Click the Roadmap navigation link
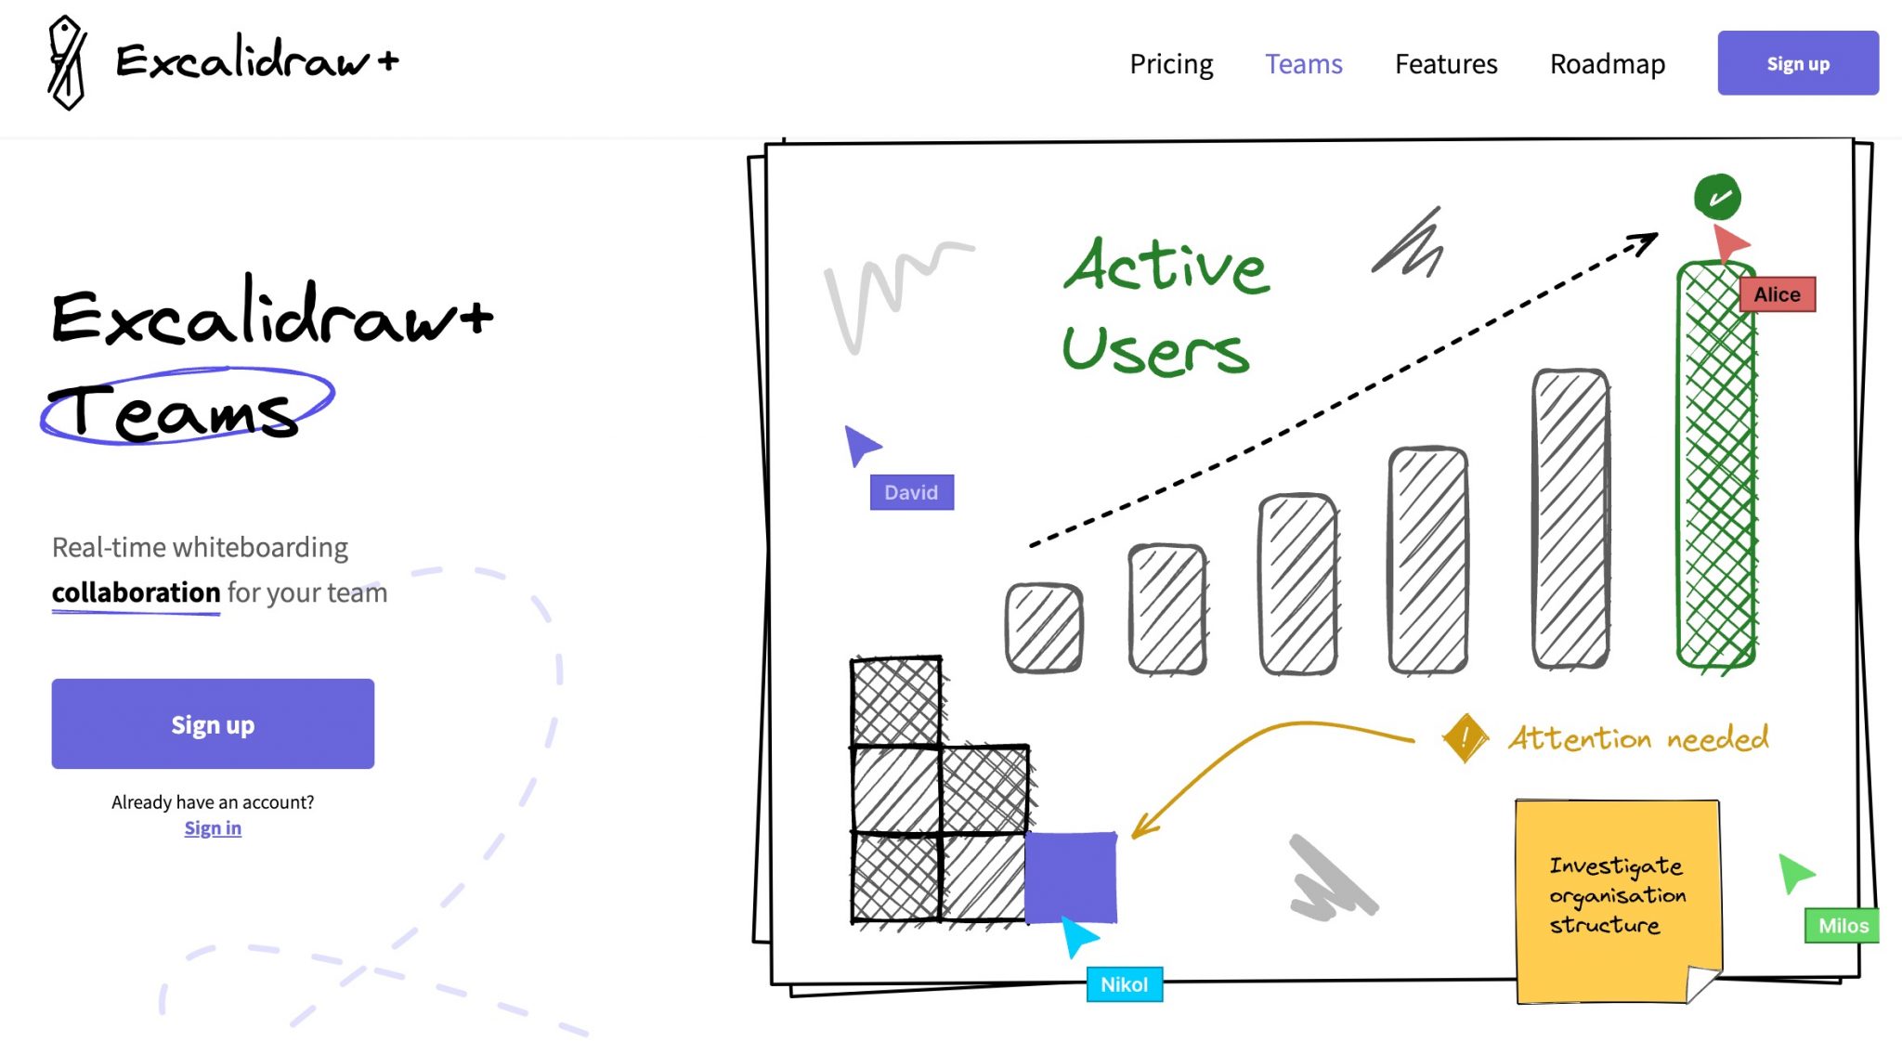1902x1041 pixels. tap(1606, 61)
